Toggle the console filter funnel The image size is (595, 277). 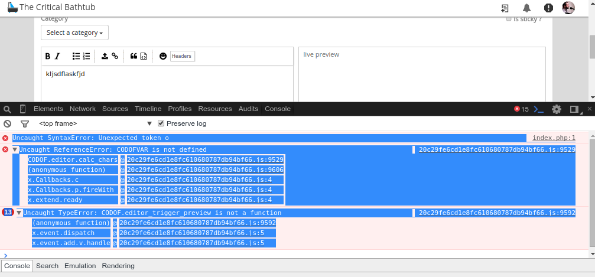(x=25, y=123)
